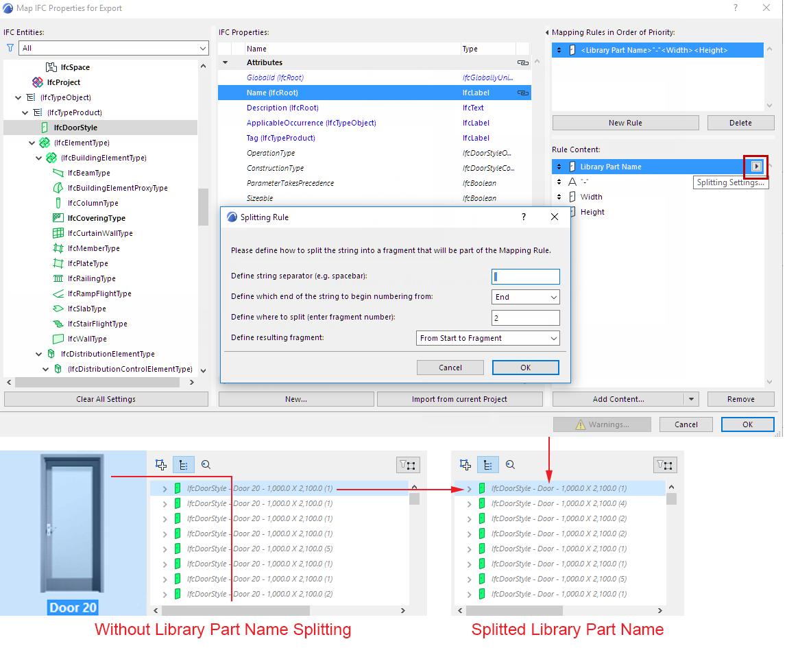Click the IfcColumnType icon
The height and width of the screenshot is (648, 787).
point(58,203)
